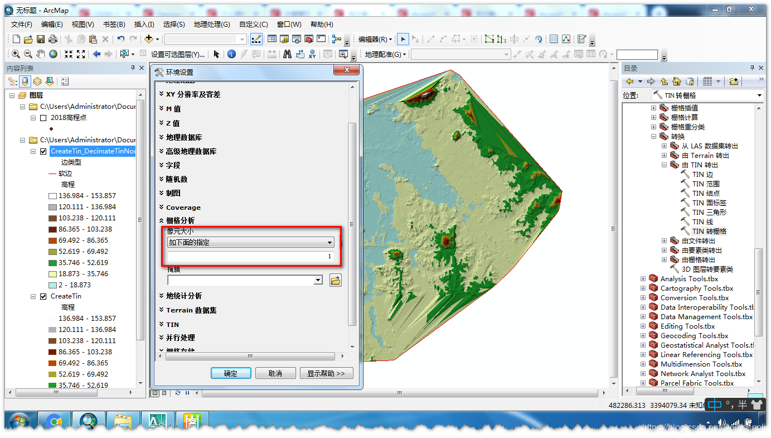Click the environment settings vertical scrollbar
771x438 pixels.
pos(351,223)
